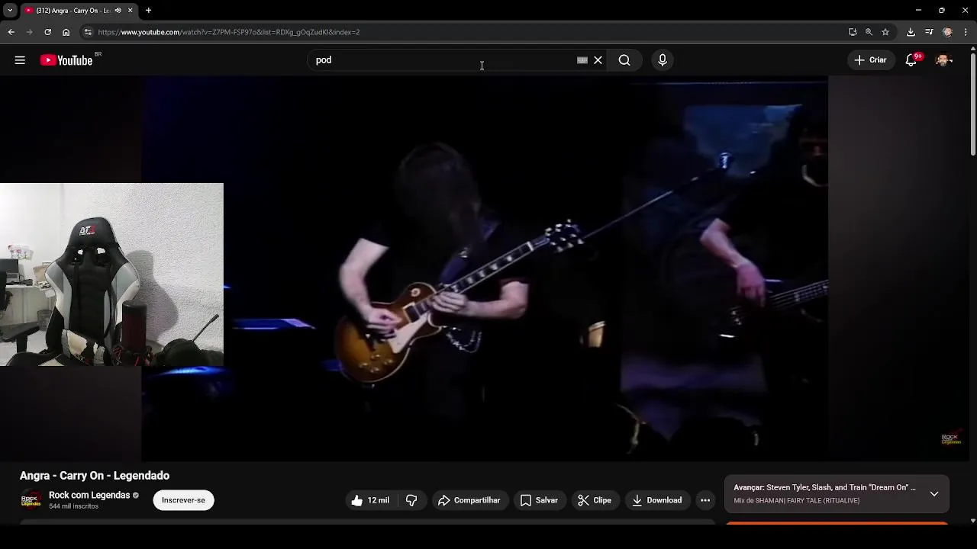This screenshot has height=549, width=977.
Task: Subscribe with the Inscrever-se button
Action: pyautogui.click(x=183, y=500)
